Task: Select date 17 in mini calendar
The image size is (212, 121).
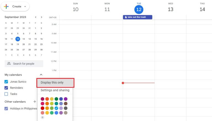Action: click(6, 44)
